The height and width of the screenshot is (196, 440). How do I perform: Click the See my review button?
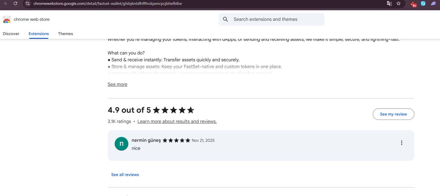(x=393, y=114)
